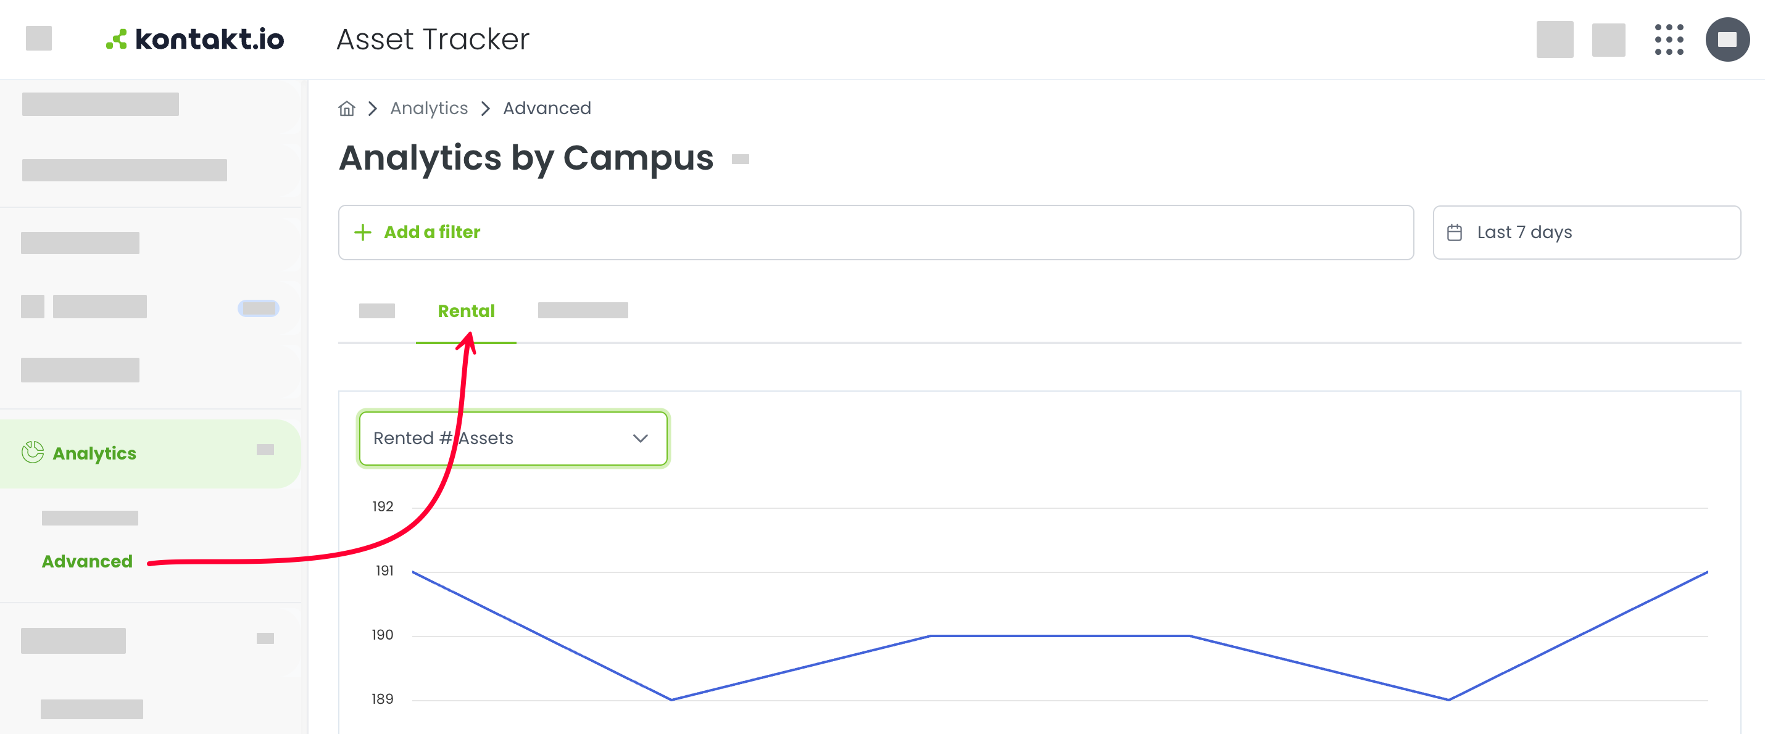Click the hamburger menu placeholder top-left
The height and width of the screenshot is (734, 1765).
pyautogui.click(x=39, y=38)
